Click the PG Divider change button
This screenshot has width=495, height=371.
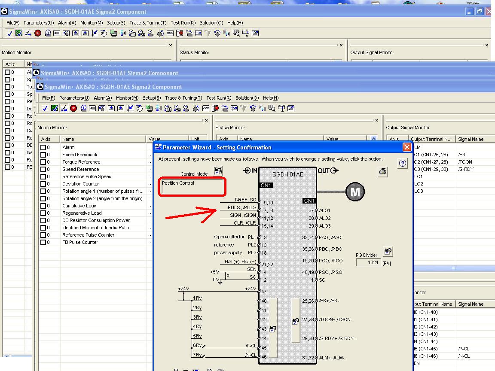click(388, 252)
